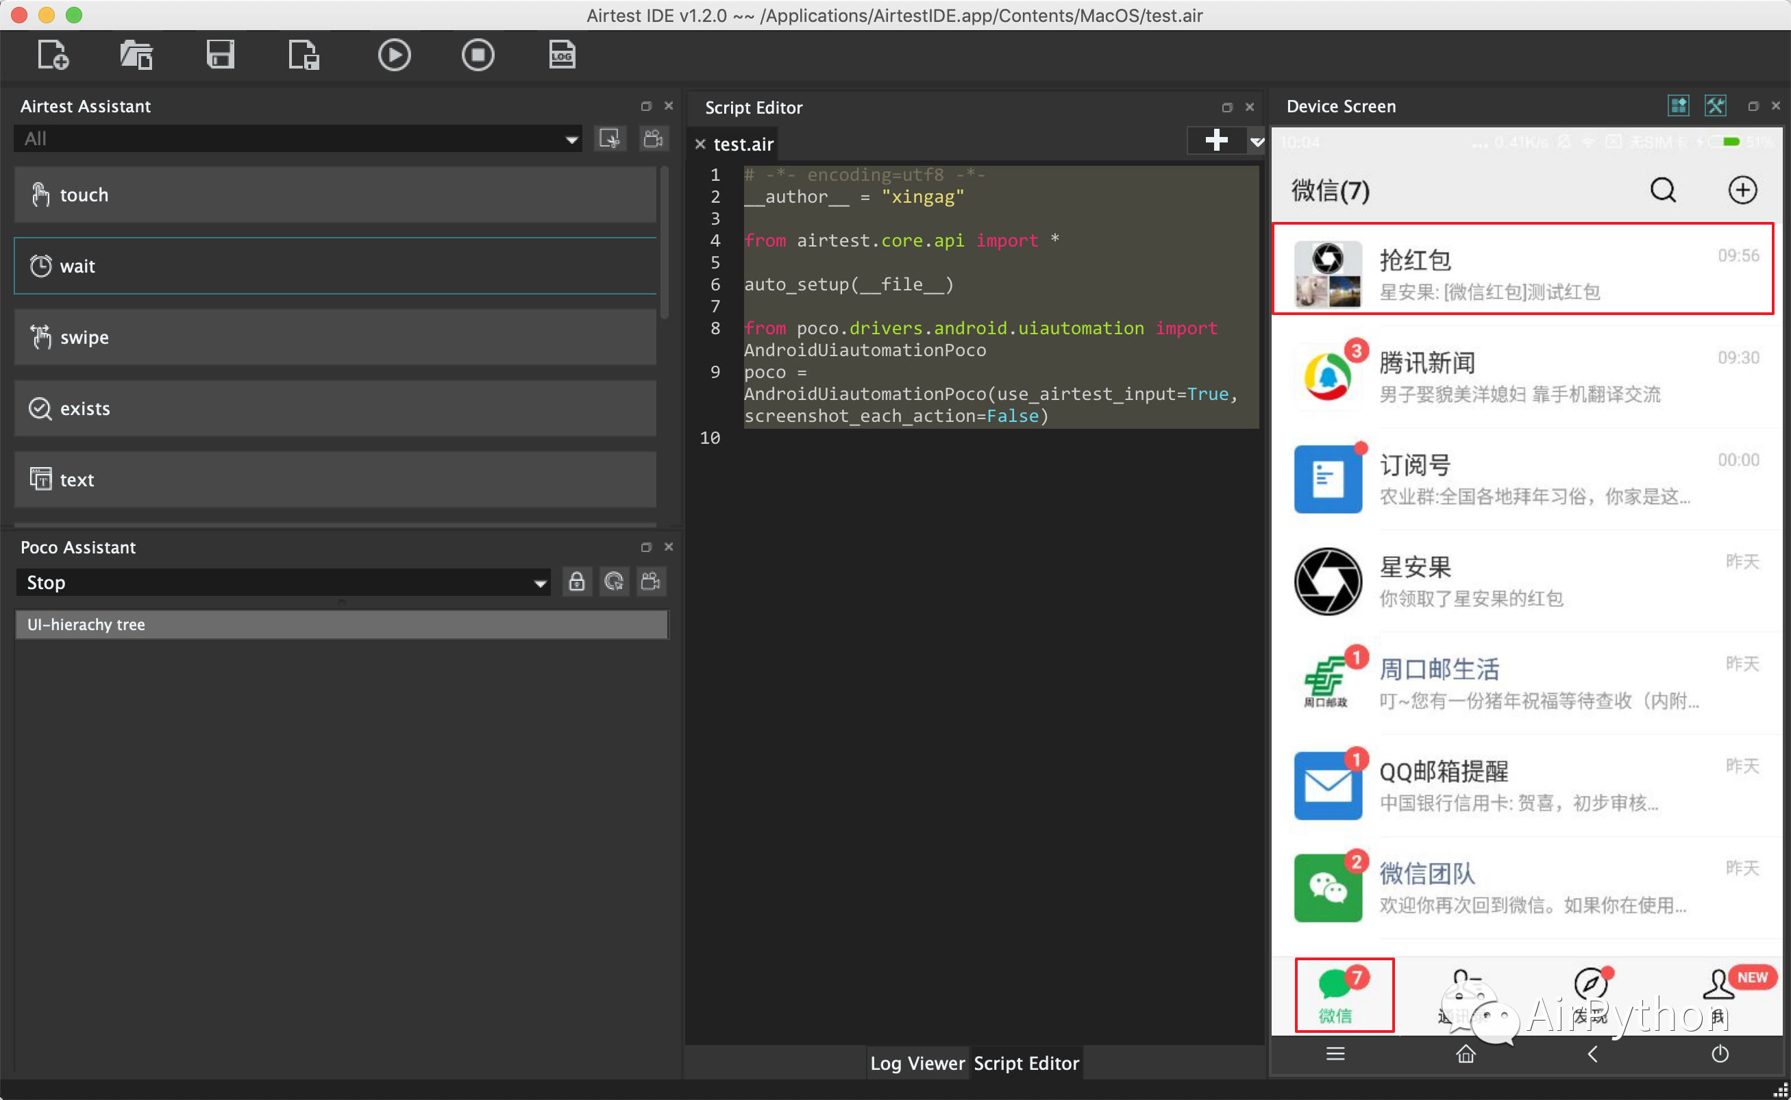Click the record icon in Poco Assistant
1791x1100 pixels.
click(x=651, y=582)
